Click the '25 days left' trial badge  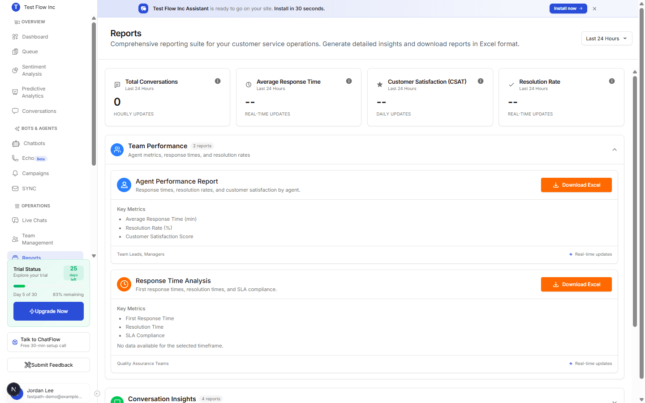[x=73, y=273]
